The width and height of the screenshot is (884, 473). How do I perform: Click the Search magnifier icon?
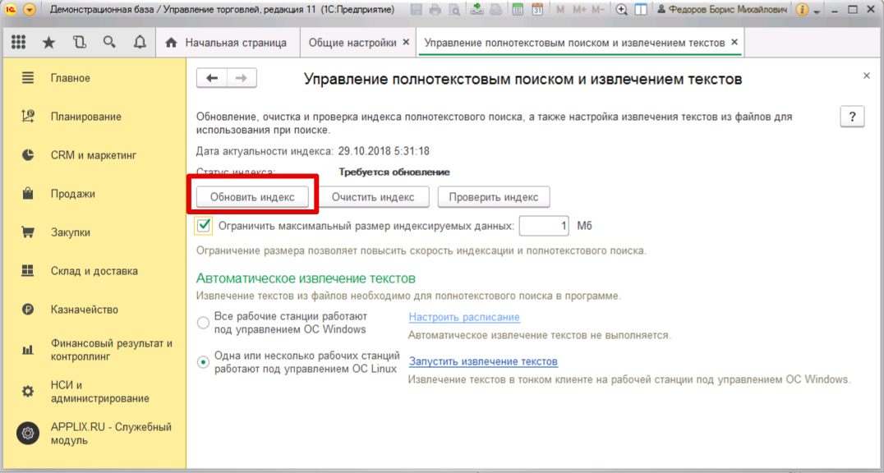110,42
